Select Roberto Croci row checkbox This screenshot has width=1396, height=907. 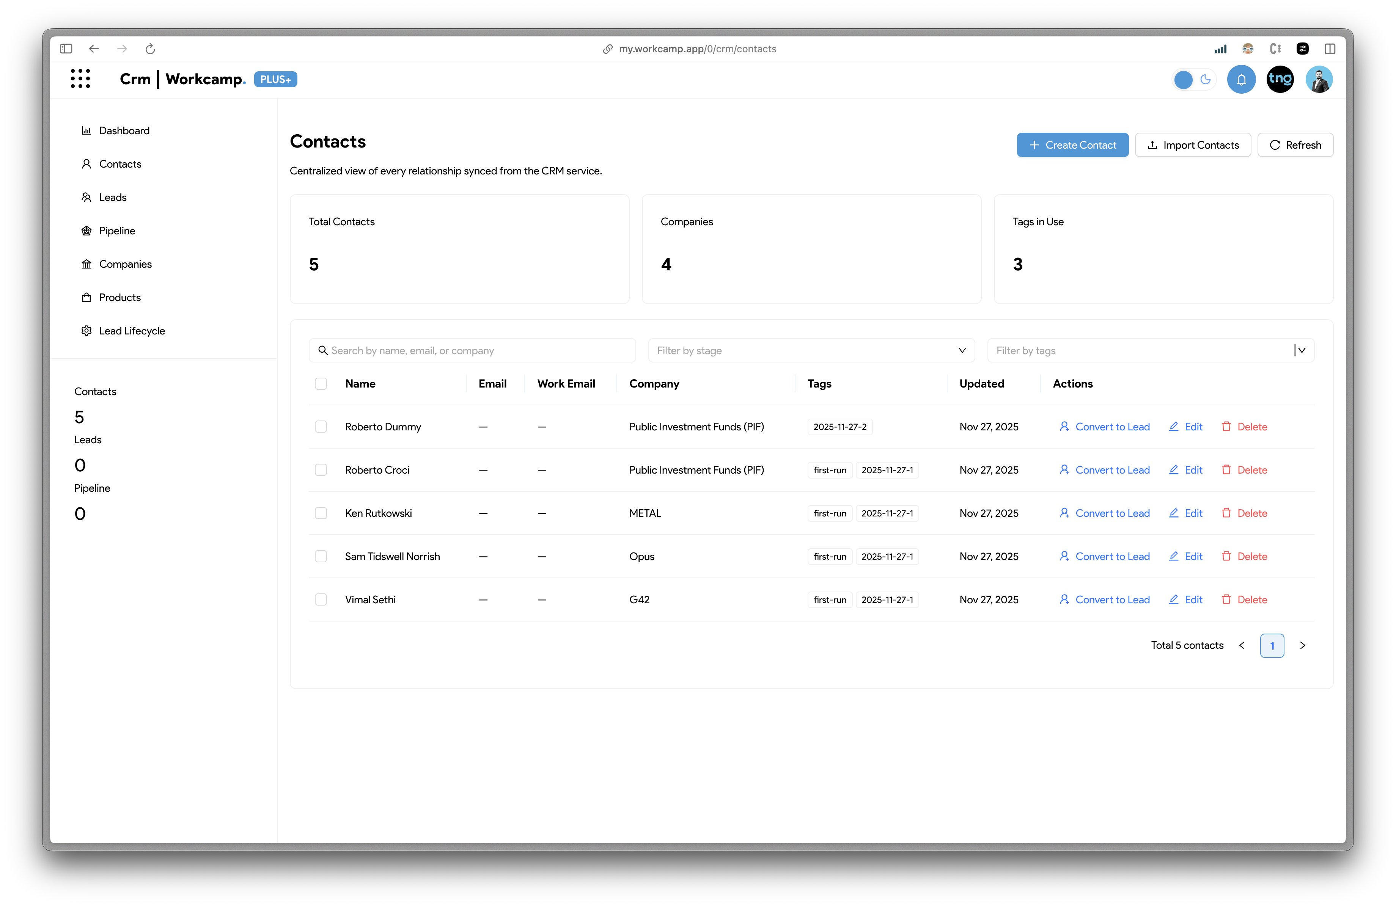pyautogui.click(x=321, y=470)
